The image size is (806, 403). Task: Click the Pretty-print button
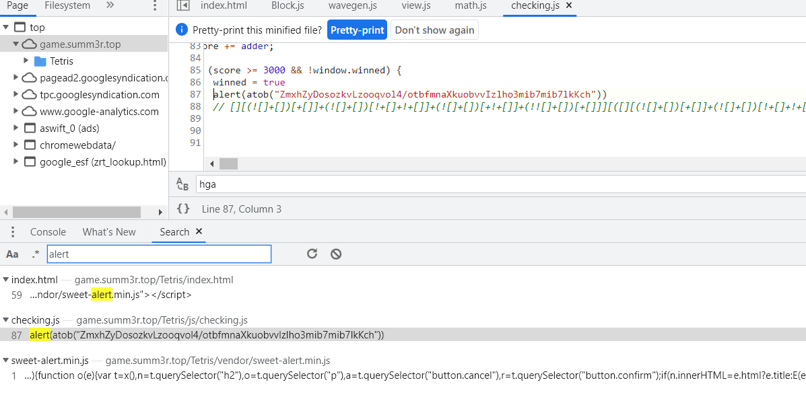click(x=358, y=30)
